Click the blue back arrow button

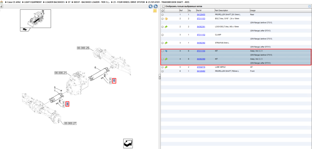pos(151,6)
